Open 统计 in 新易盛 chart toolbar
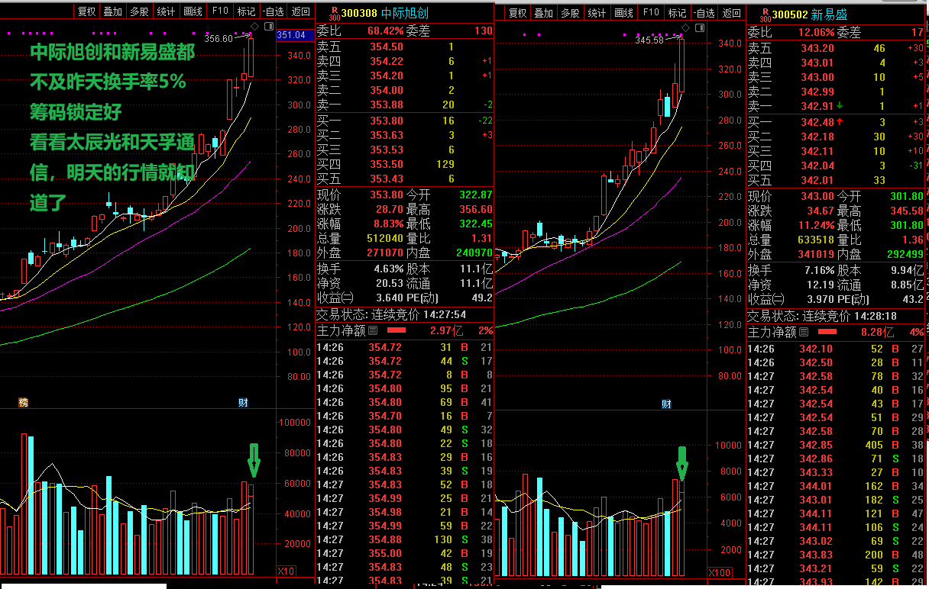929x589 pixels. [x=597, y=13]
